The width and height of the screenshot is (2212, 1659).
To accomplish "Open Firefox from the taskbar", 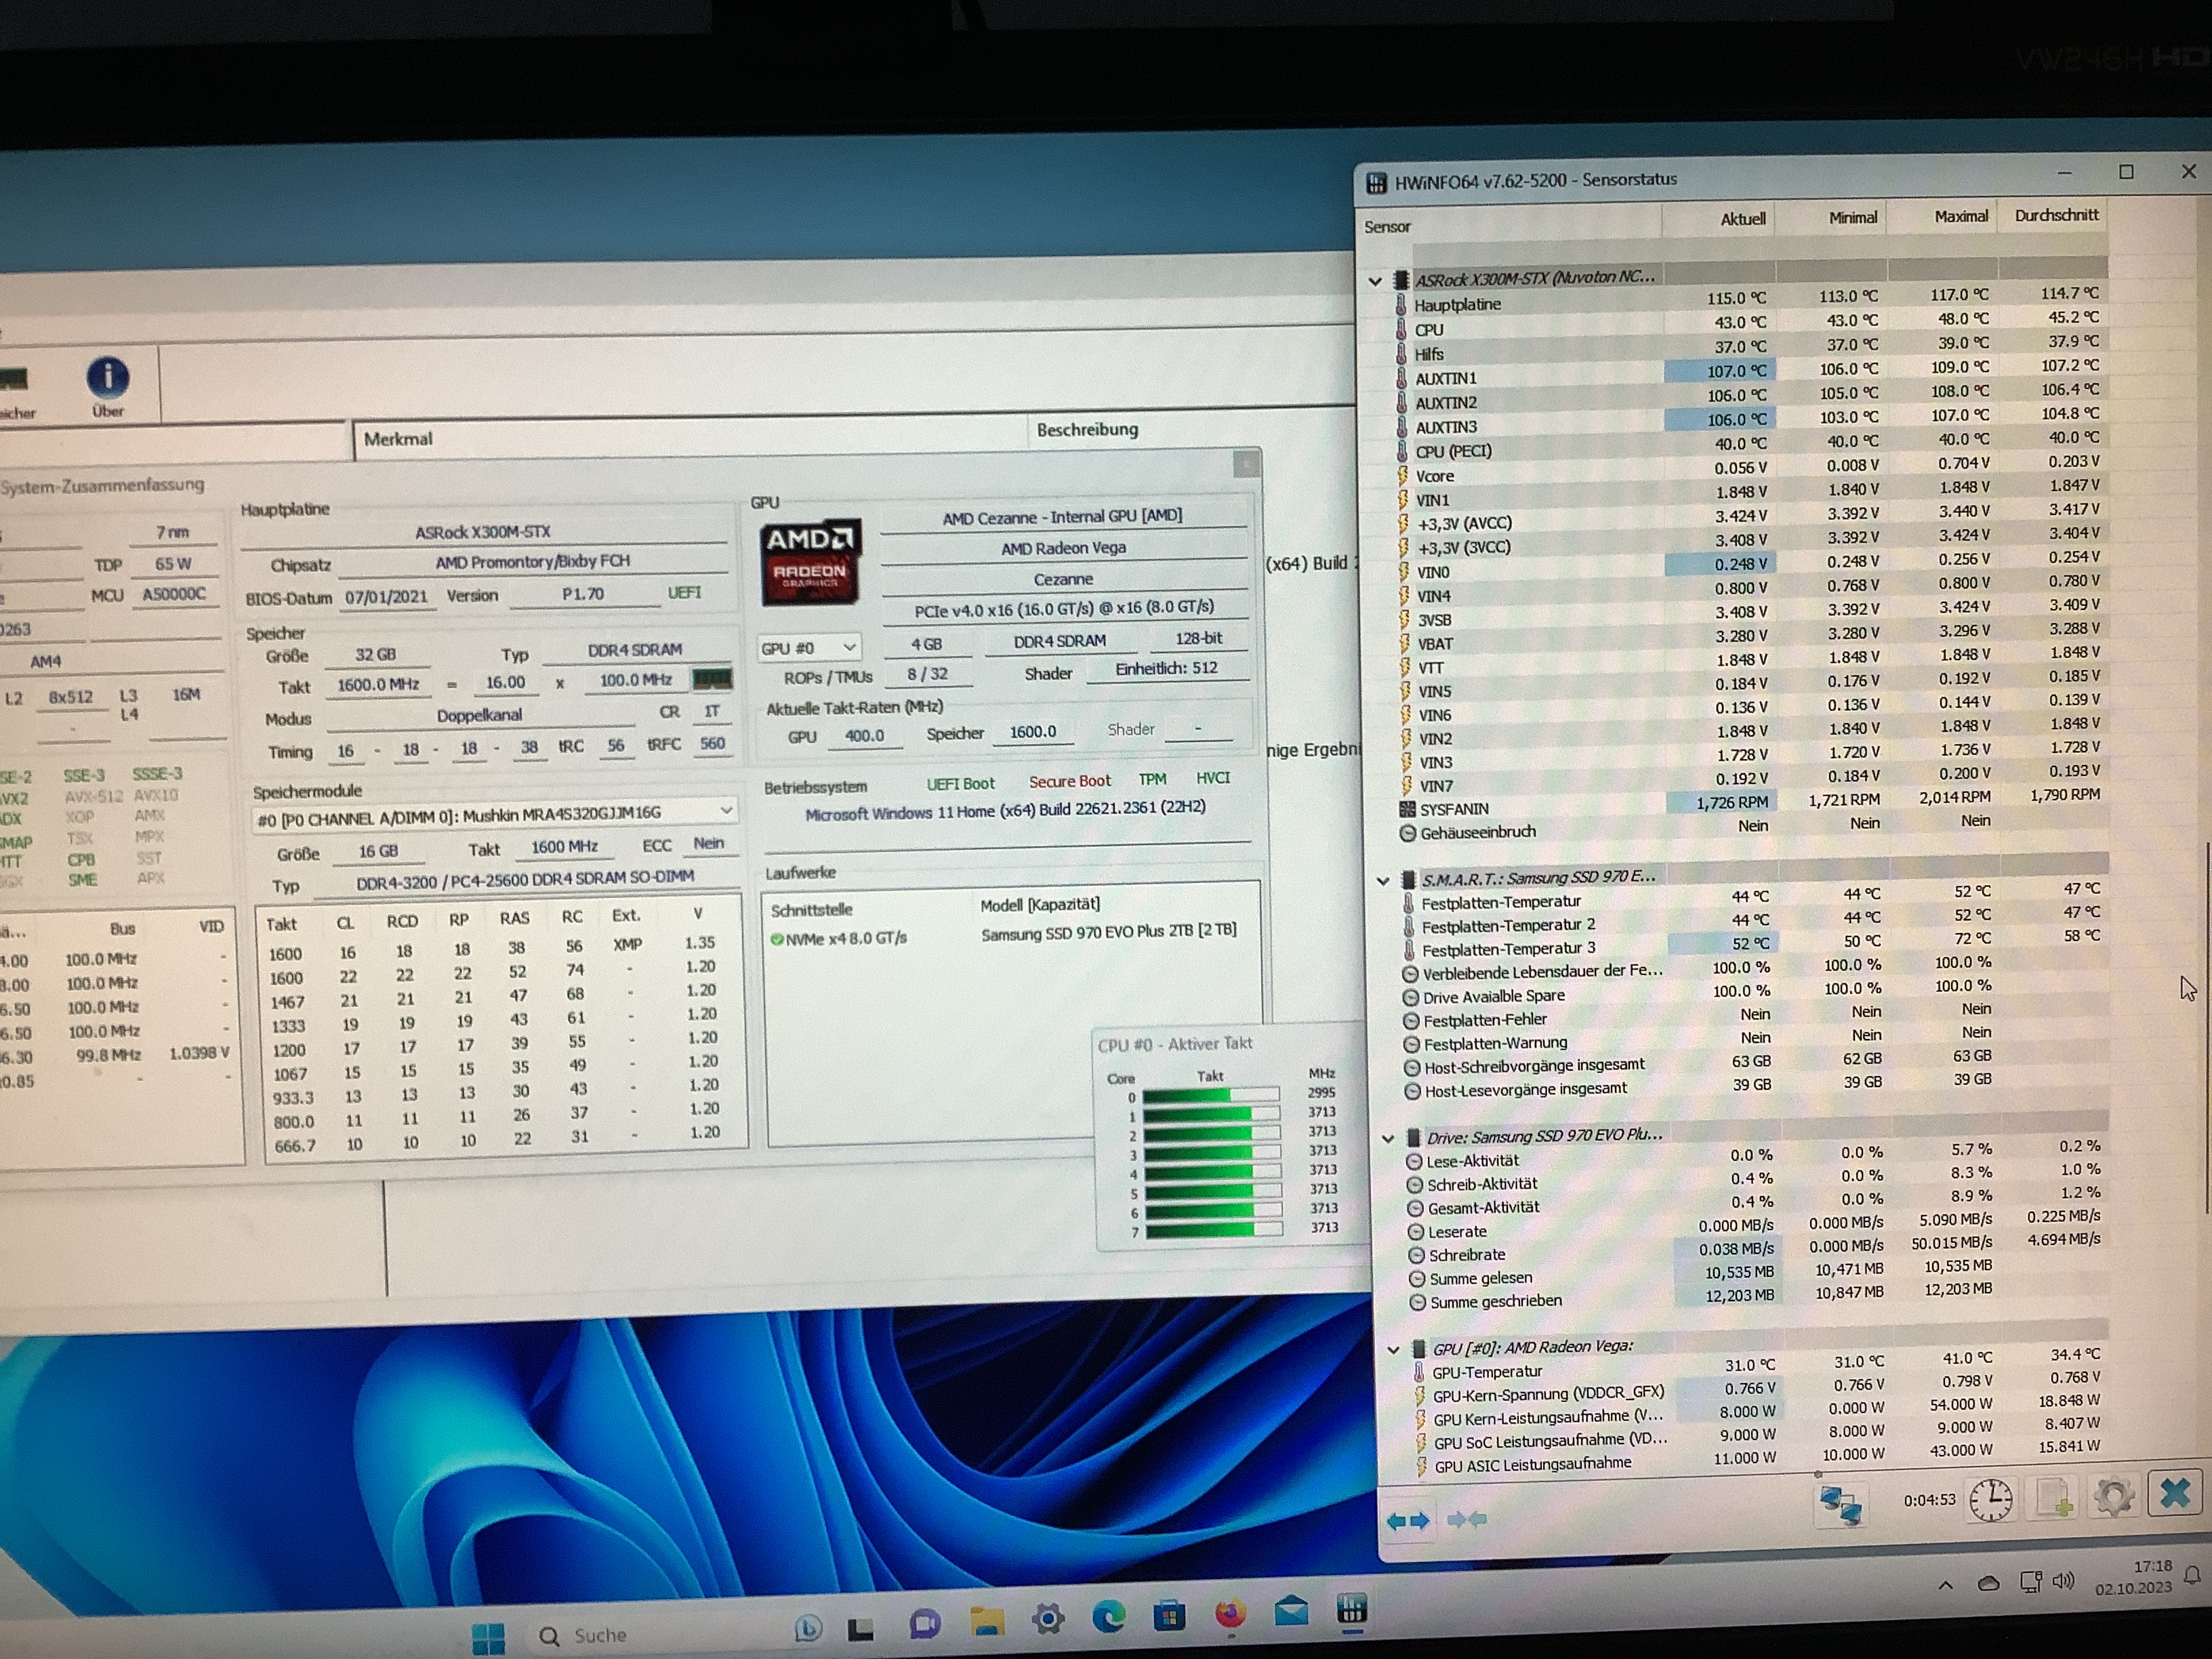I will [1230, 1613].
